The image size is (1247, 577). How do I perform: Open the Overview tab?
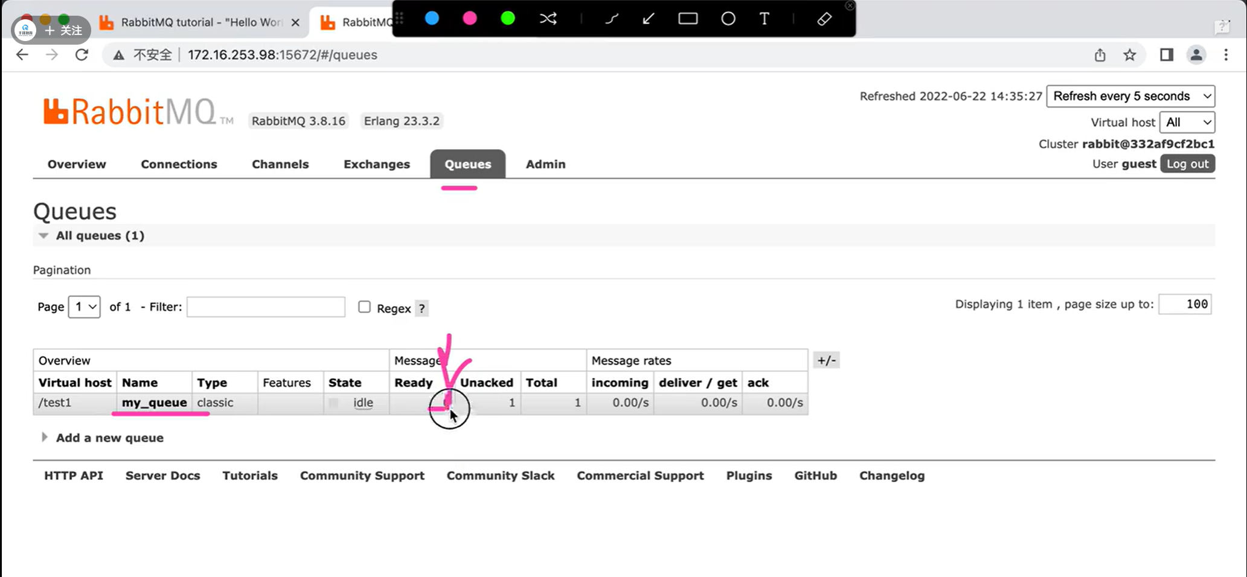(77, 164)
